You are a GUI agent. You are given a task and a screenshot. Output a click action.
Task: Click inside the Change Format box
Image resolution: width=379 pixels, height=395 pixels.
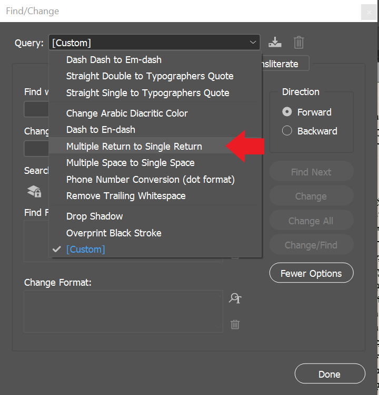click(x=123, y=311)
